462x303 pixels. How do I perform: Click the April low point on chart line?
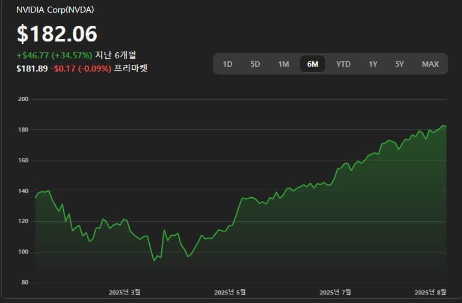click(154, 261)
